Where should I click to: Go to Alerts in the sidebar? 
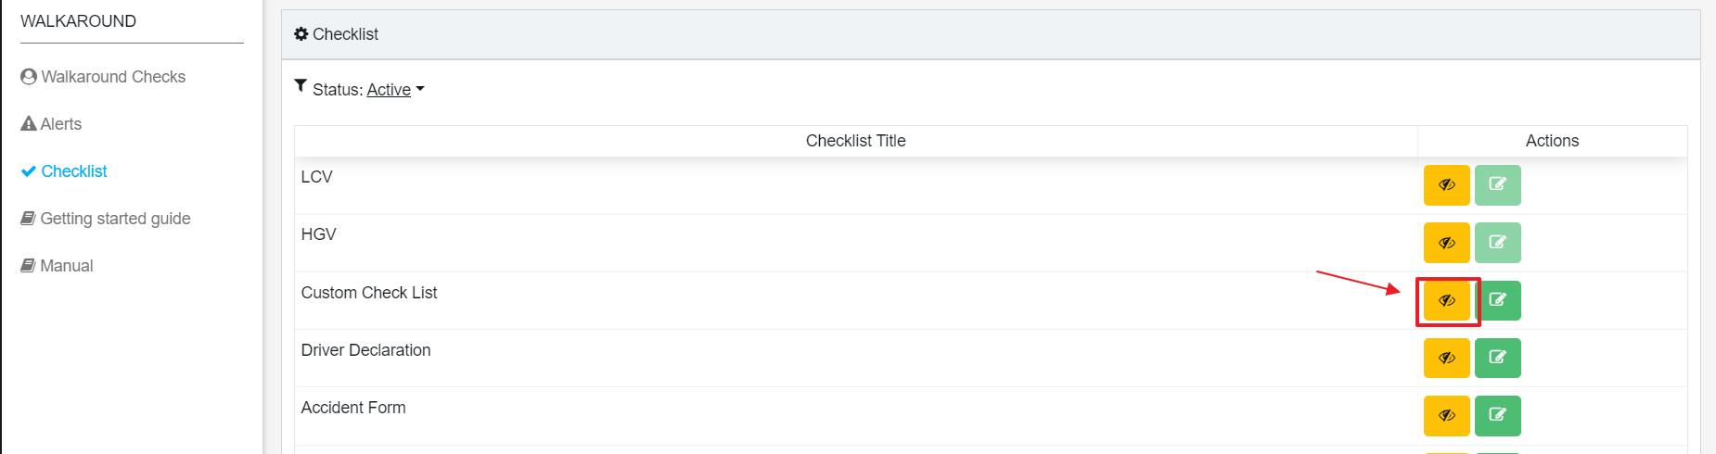(x=51, y=124)
